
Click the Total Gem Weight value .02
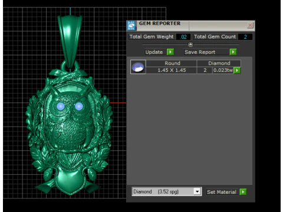[x=183, y=37]
